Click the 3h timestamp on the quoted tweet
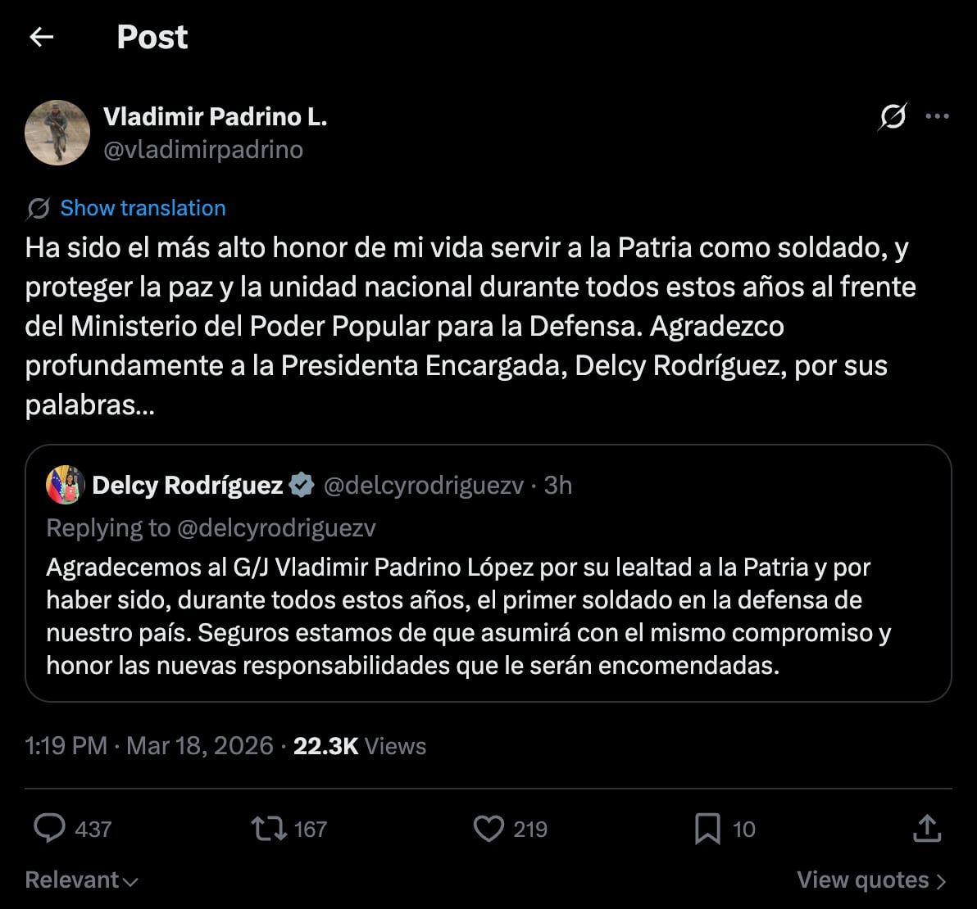The image size is (977, 909). point(557,484)
